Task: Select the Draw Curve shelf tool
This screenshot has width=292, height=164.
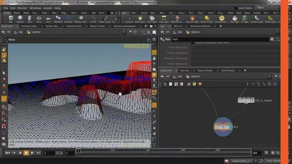Action: click(x=104, y=19)
